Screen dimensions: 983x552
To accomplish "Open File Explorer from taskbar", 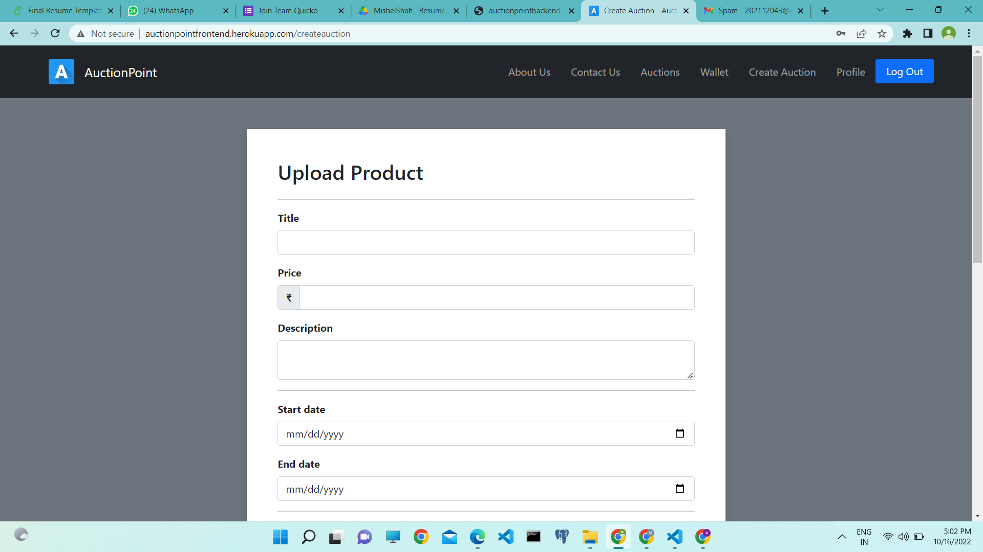I will point(590,537).
